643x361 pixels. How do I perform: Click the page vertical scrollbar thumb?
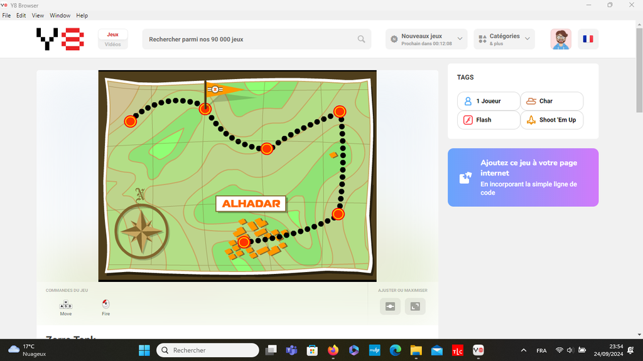[x=639, y=70]
